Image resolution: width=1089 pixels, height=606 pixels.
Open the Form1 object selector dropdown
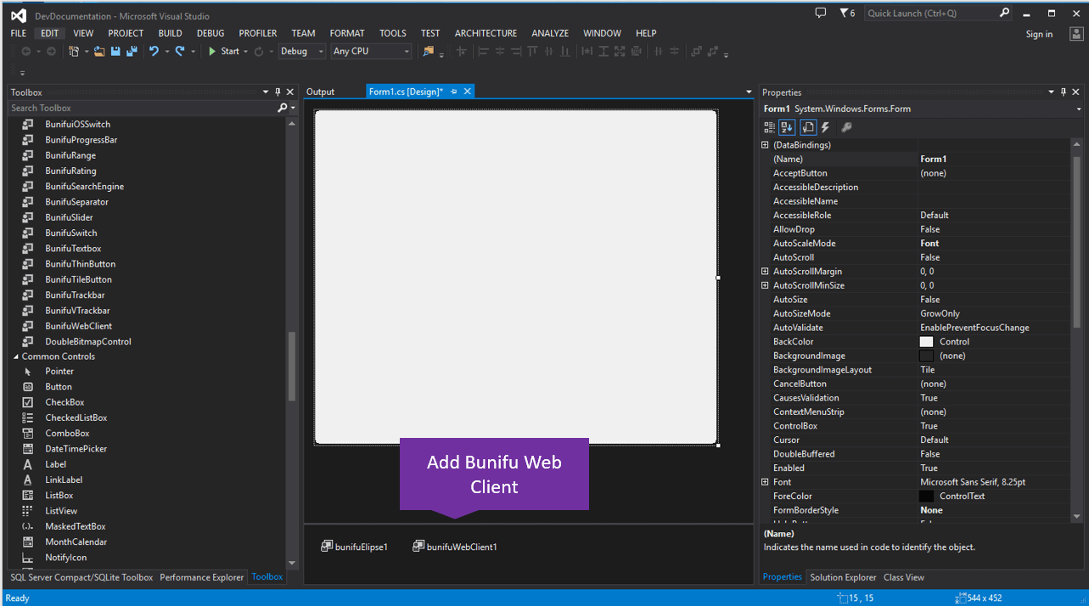point(1080,109)
